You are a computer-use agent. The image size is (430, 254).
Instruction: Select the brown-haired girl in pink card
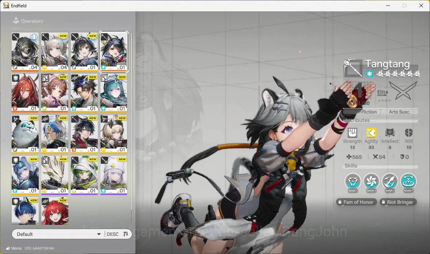[55, 93]
